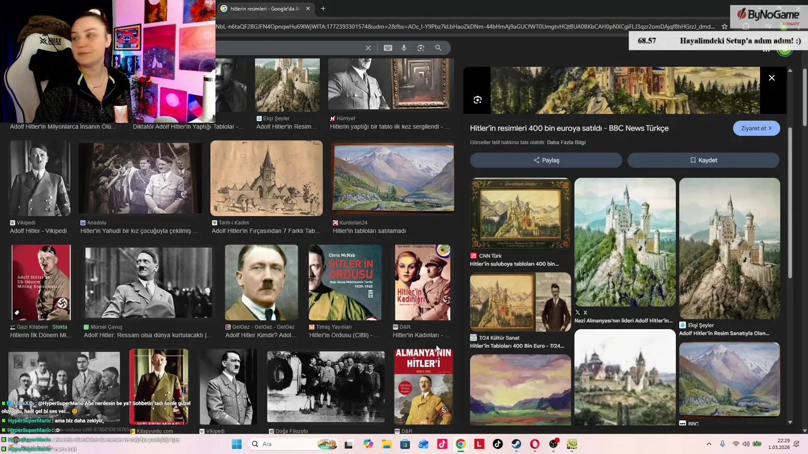808x454 pixels.
Task: Select the hitlerin resimleri Google tab
Action: click(x=265, y=9)
